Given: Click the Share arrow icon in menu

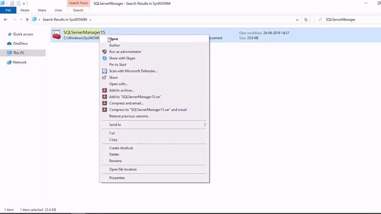Looking at the screenshot, I should coord(105,77).
